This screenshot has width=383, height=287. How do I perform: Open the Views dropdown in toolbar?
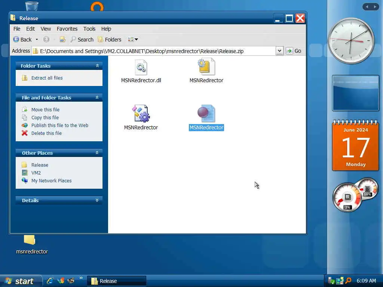pyautogui.click(x=133, y=39)
